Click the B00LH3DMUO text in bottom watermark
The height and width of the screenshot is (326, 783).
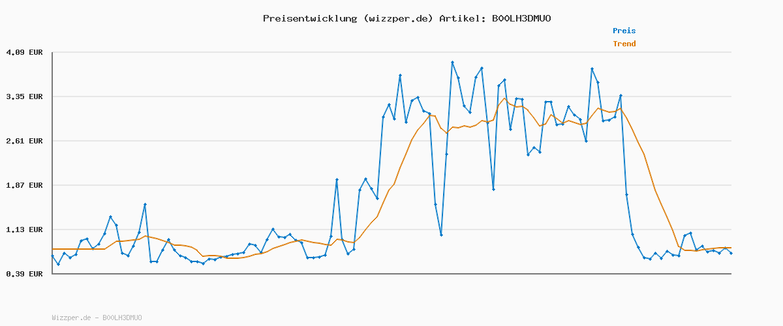coord(122,318)
